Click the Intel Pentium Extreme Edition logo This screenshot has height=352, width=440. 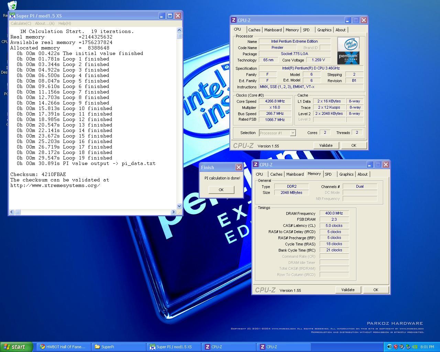click(x=348, y=51)
